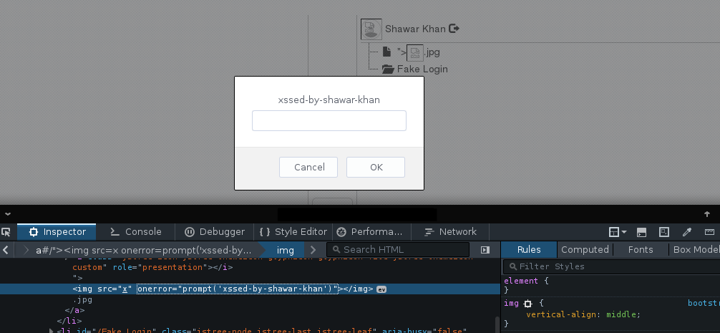Expand the /Fake Login li node
Image resolution: width=720 pixels, height=333 pixels.
[52, 331]
